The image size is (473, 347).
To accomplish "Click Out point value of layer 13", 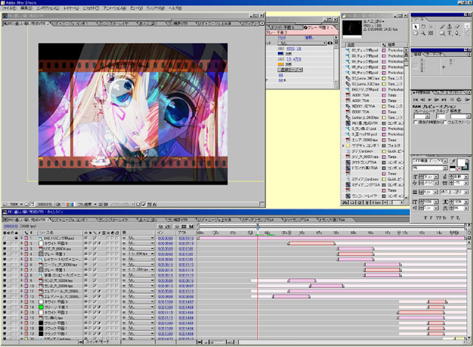I will pyautogui.click(x=186, y=301).
